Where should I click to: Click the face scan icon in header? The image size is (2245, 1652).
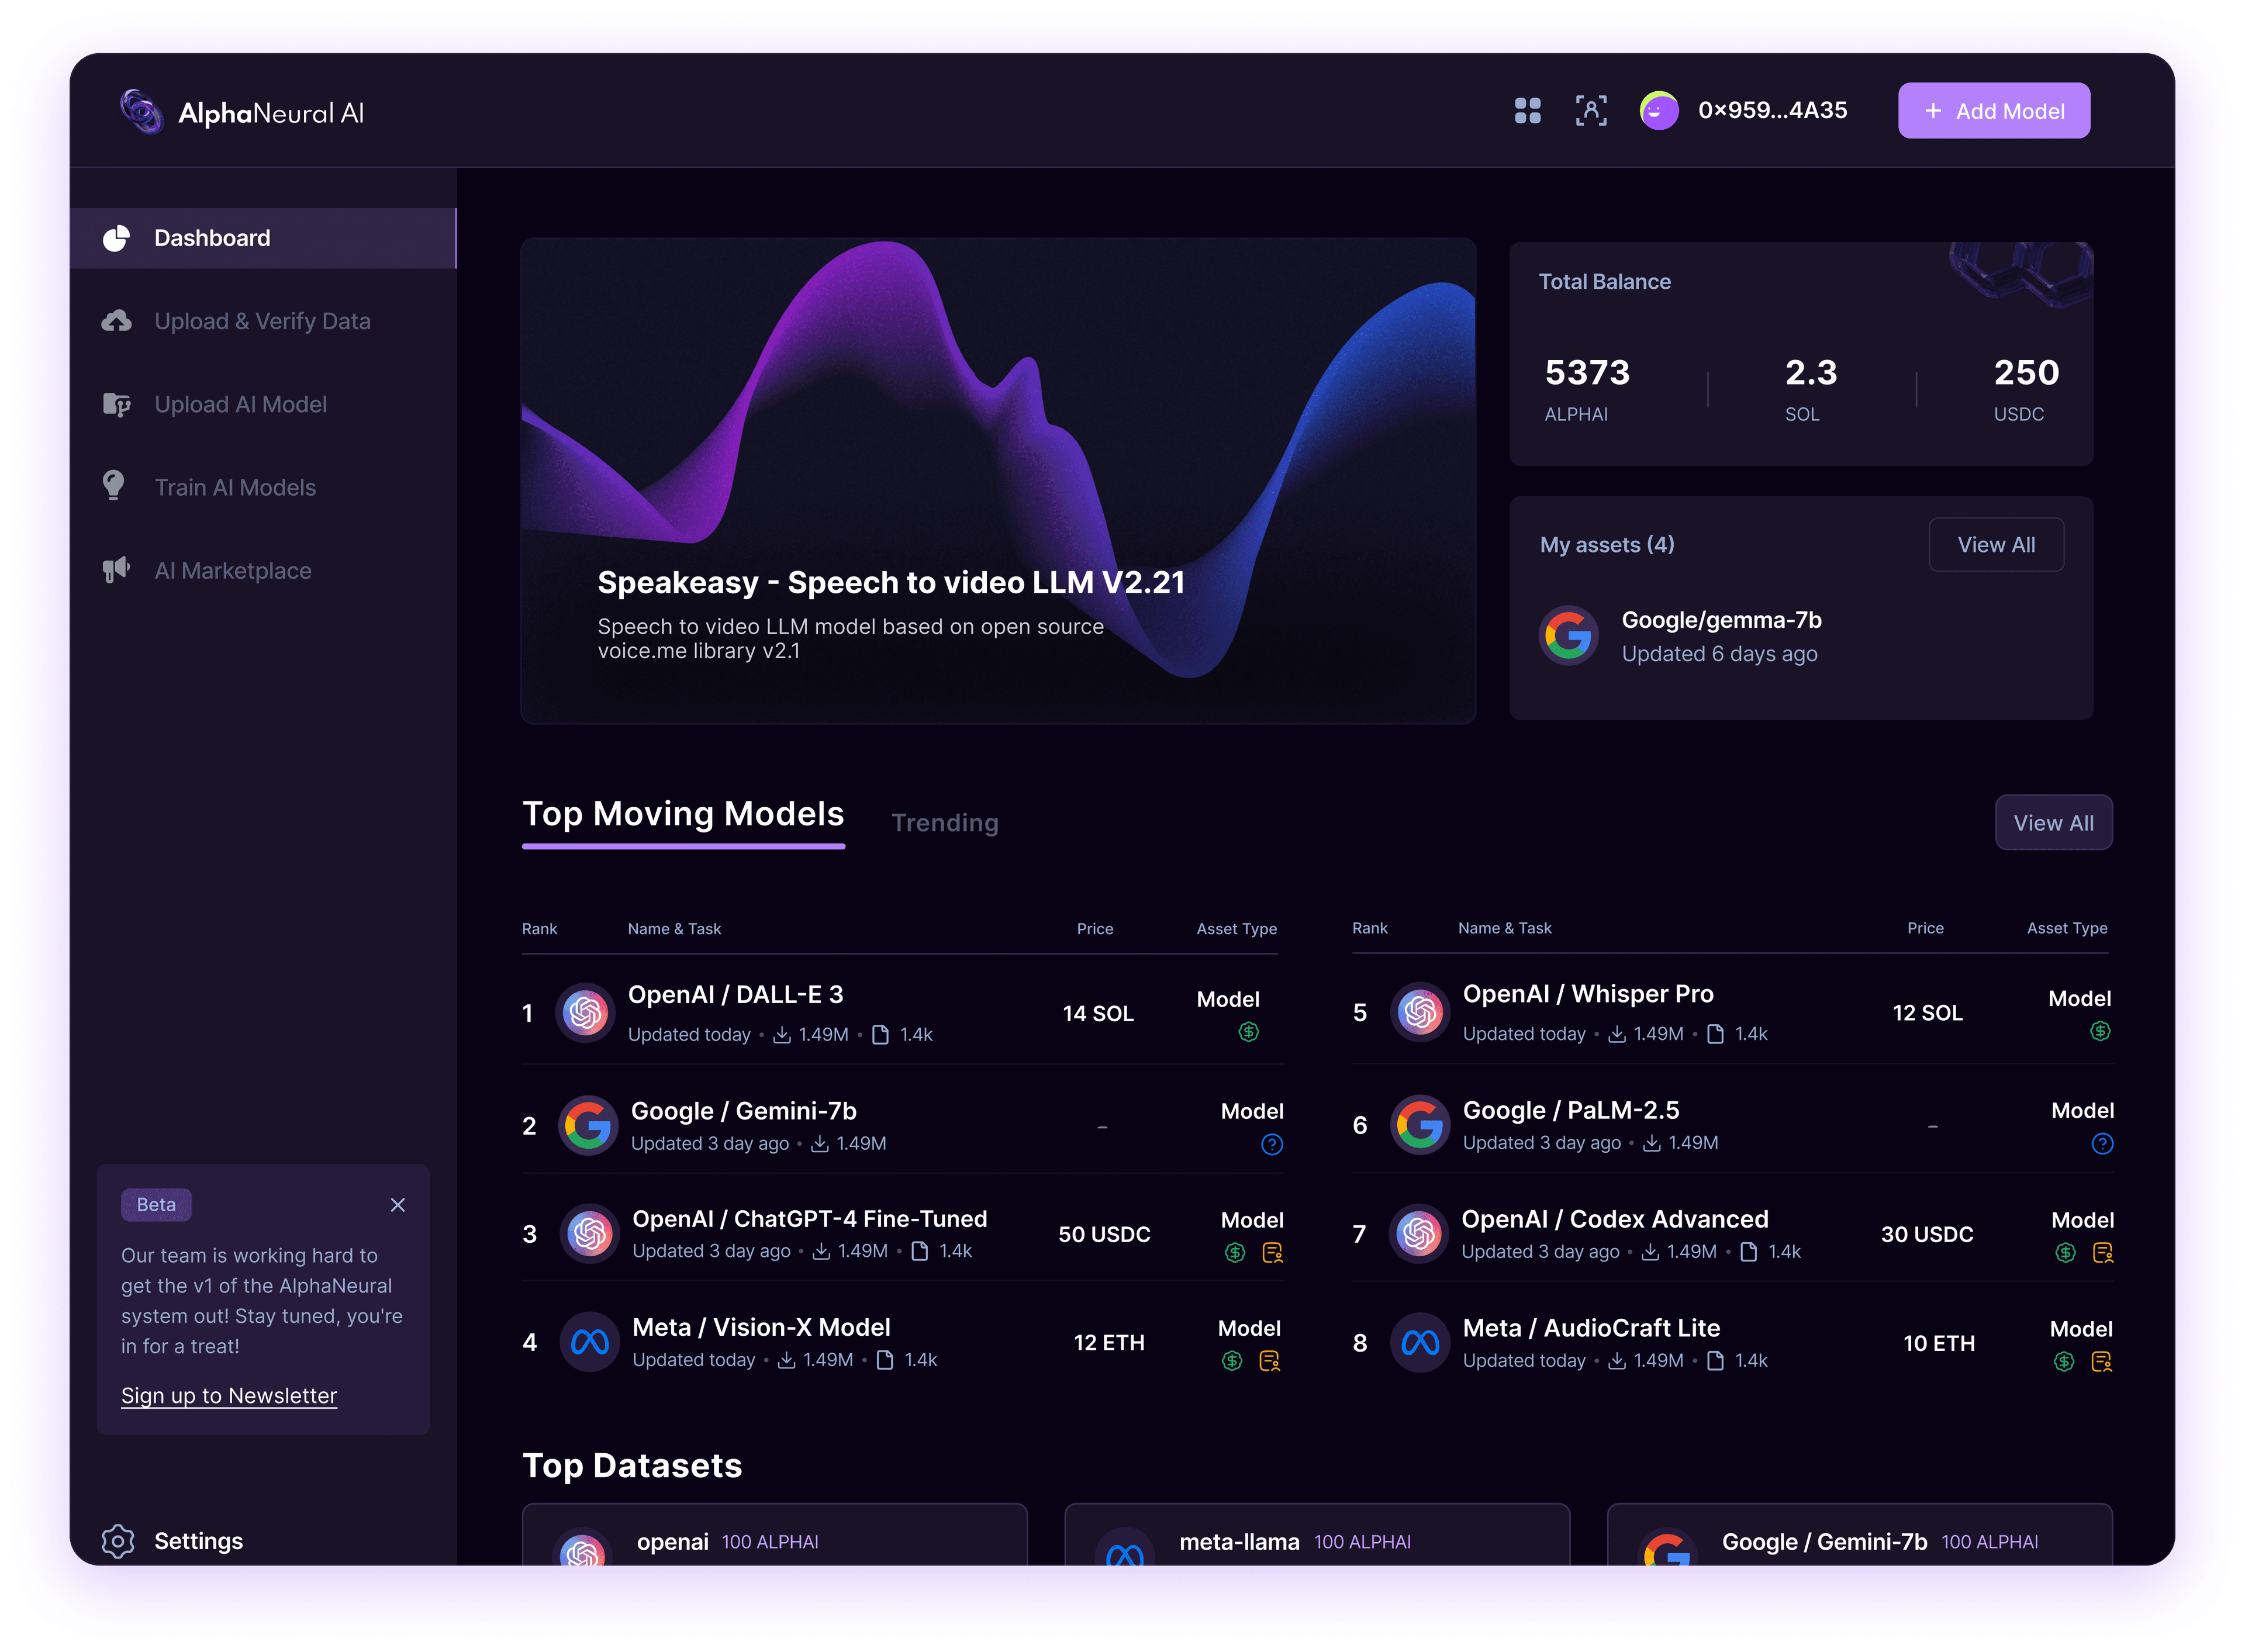1591,111
